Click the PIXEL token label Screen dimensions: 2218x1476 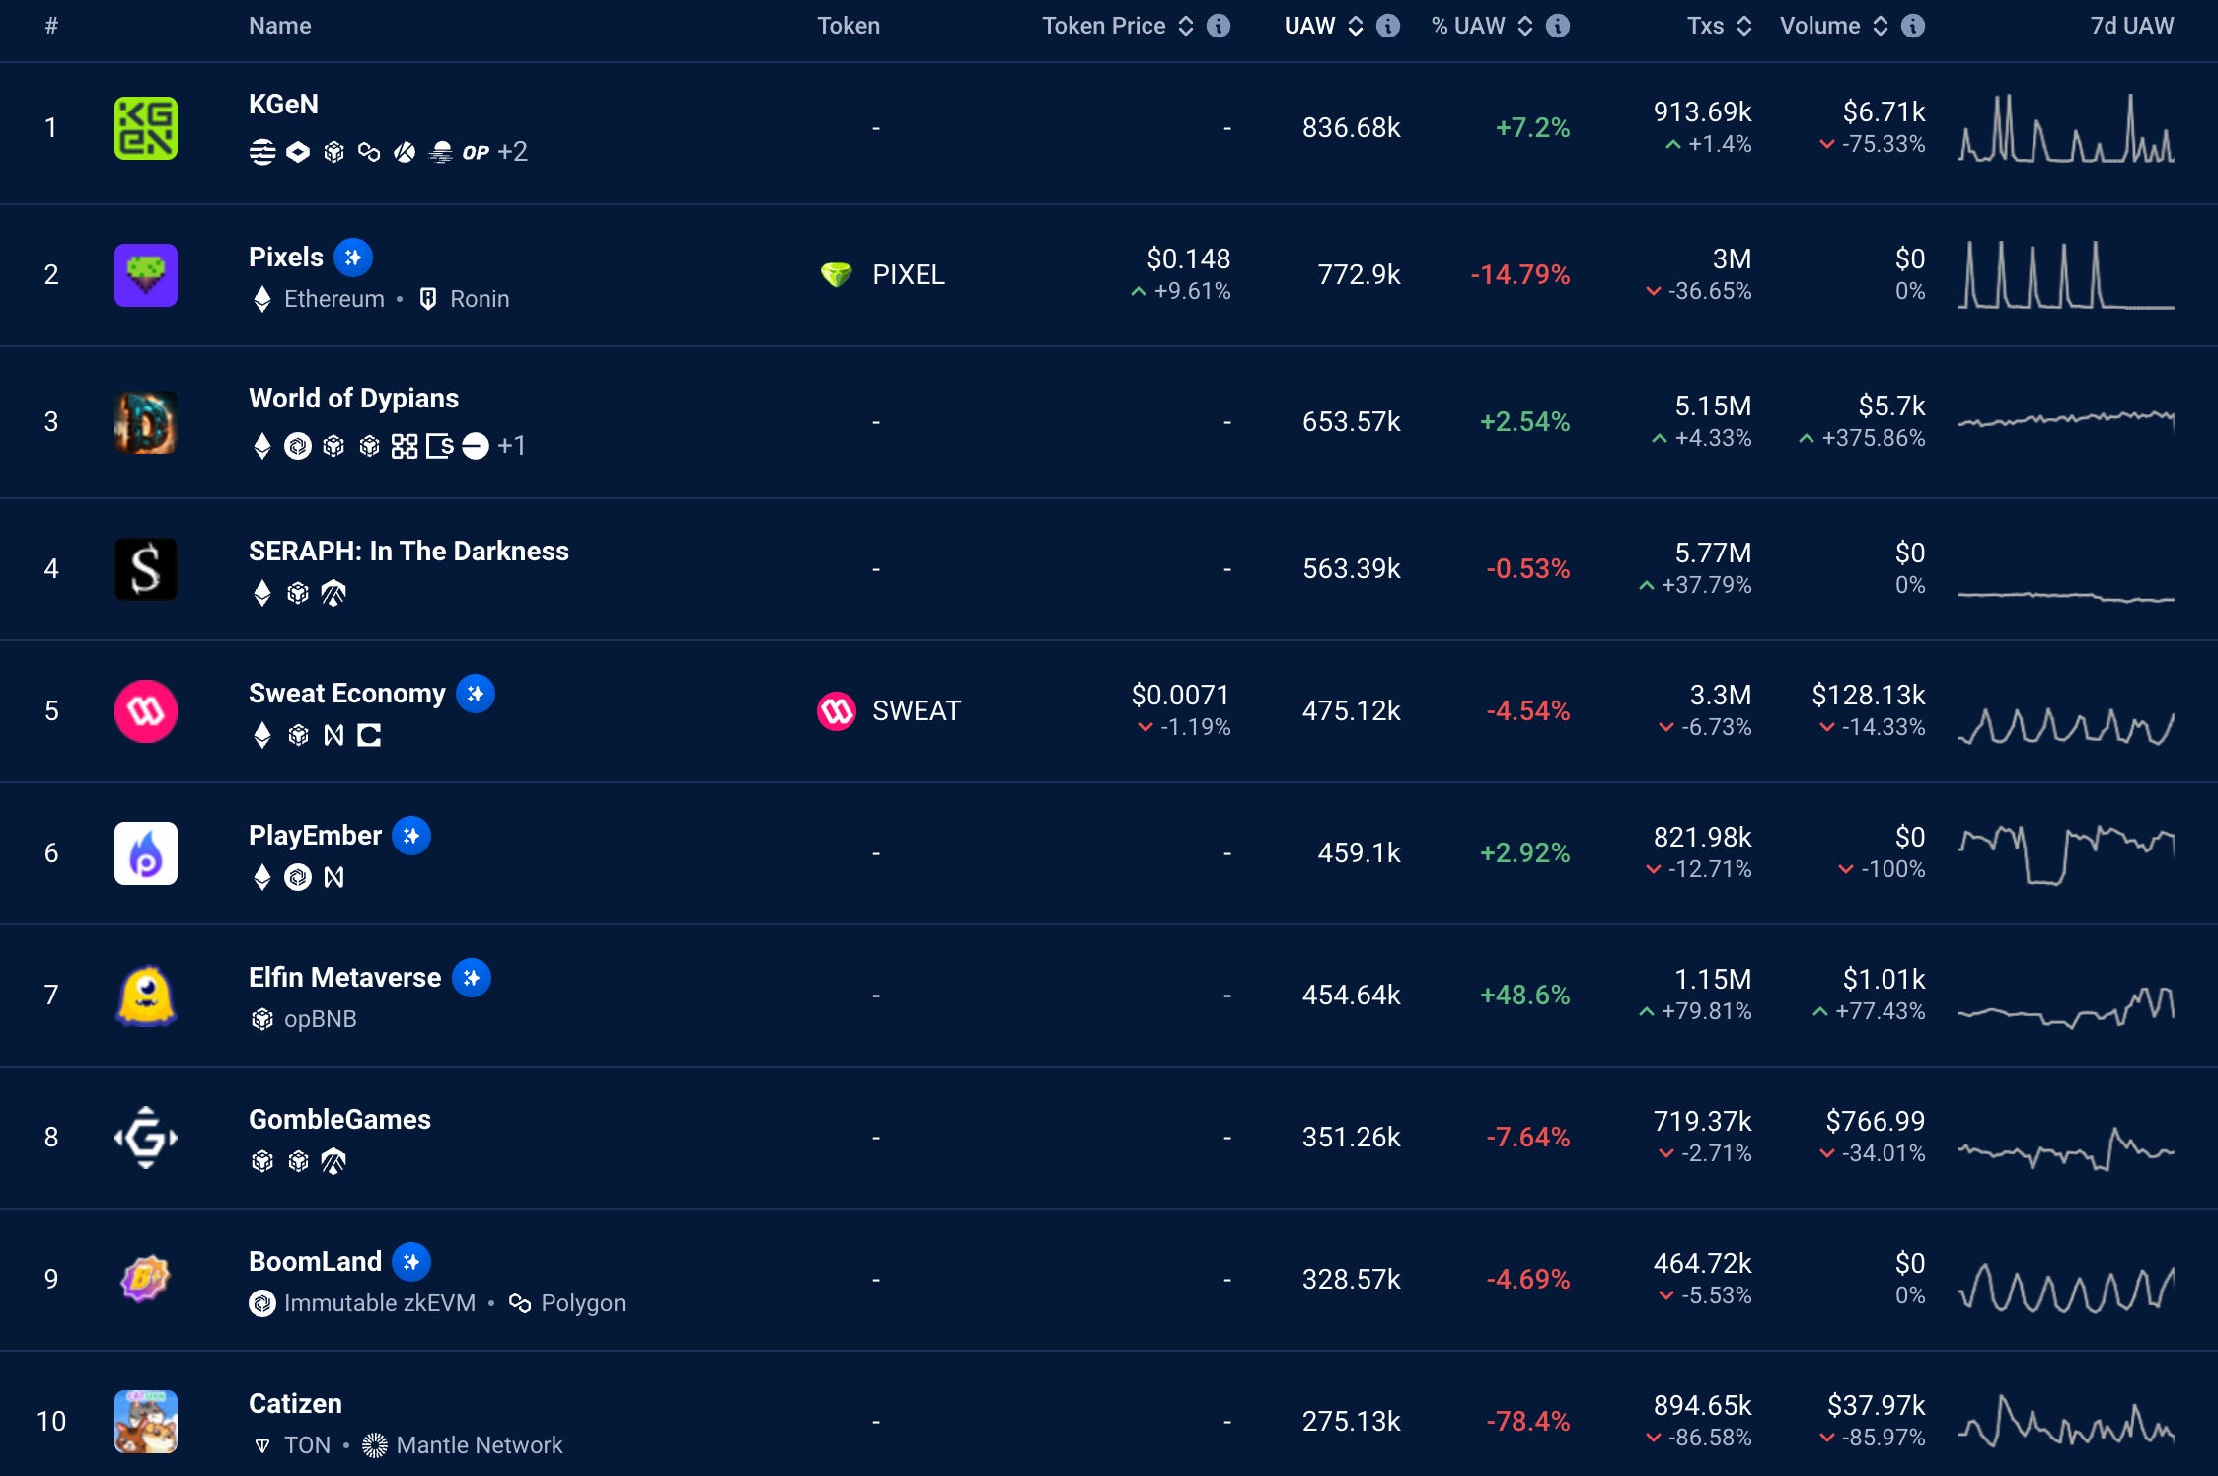point(908,274)
